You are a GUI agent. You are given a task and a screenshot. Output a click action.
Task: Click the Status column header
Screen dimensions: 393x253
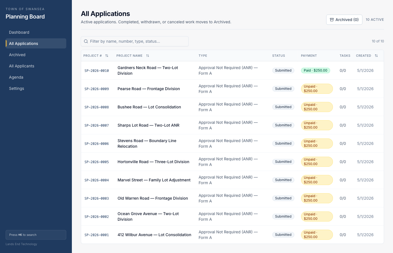[x=278, y=56]
